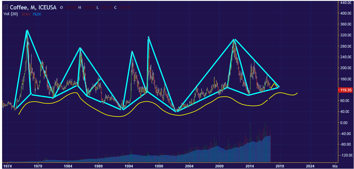Click the blue 762K volume MA value
The image size is (354, 169).
37,14
